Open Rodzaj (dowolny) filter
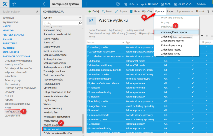Screen dimensions: 213x136 point(135,30)
